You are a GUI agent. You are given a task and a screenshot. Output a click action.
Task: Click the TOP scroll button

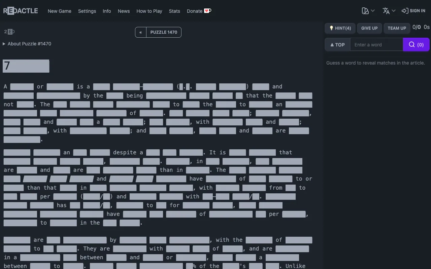337,45
